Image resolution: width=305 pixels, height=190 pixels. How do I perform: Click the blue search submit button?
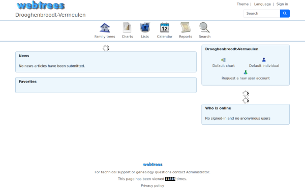pyautogui.click(x=285, y=14)
